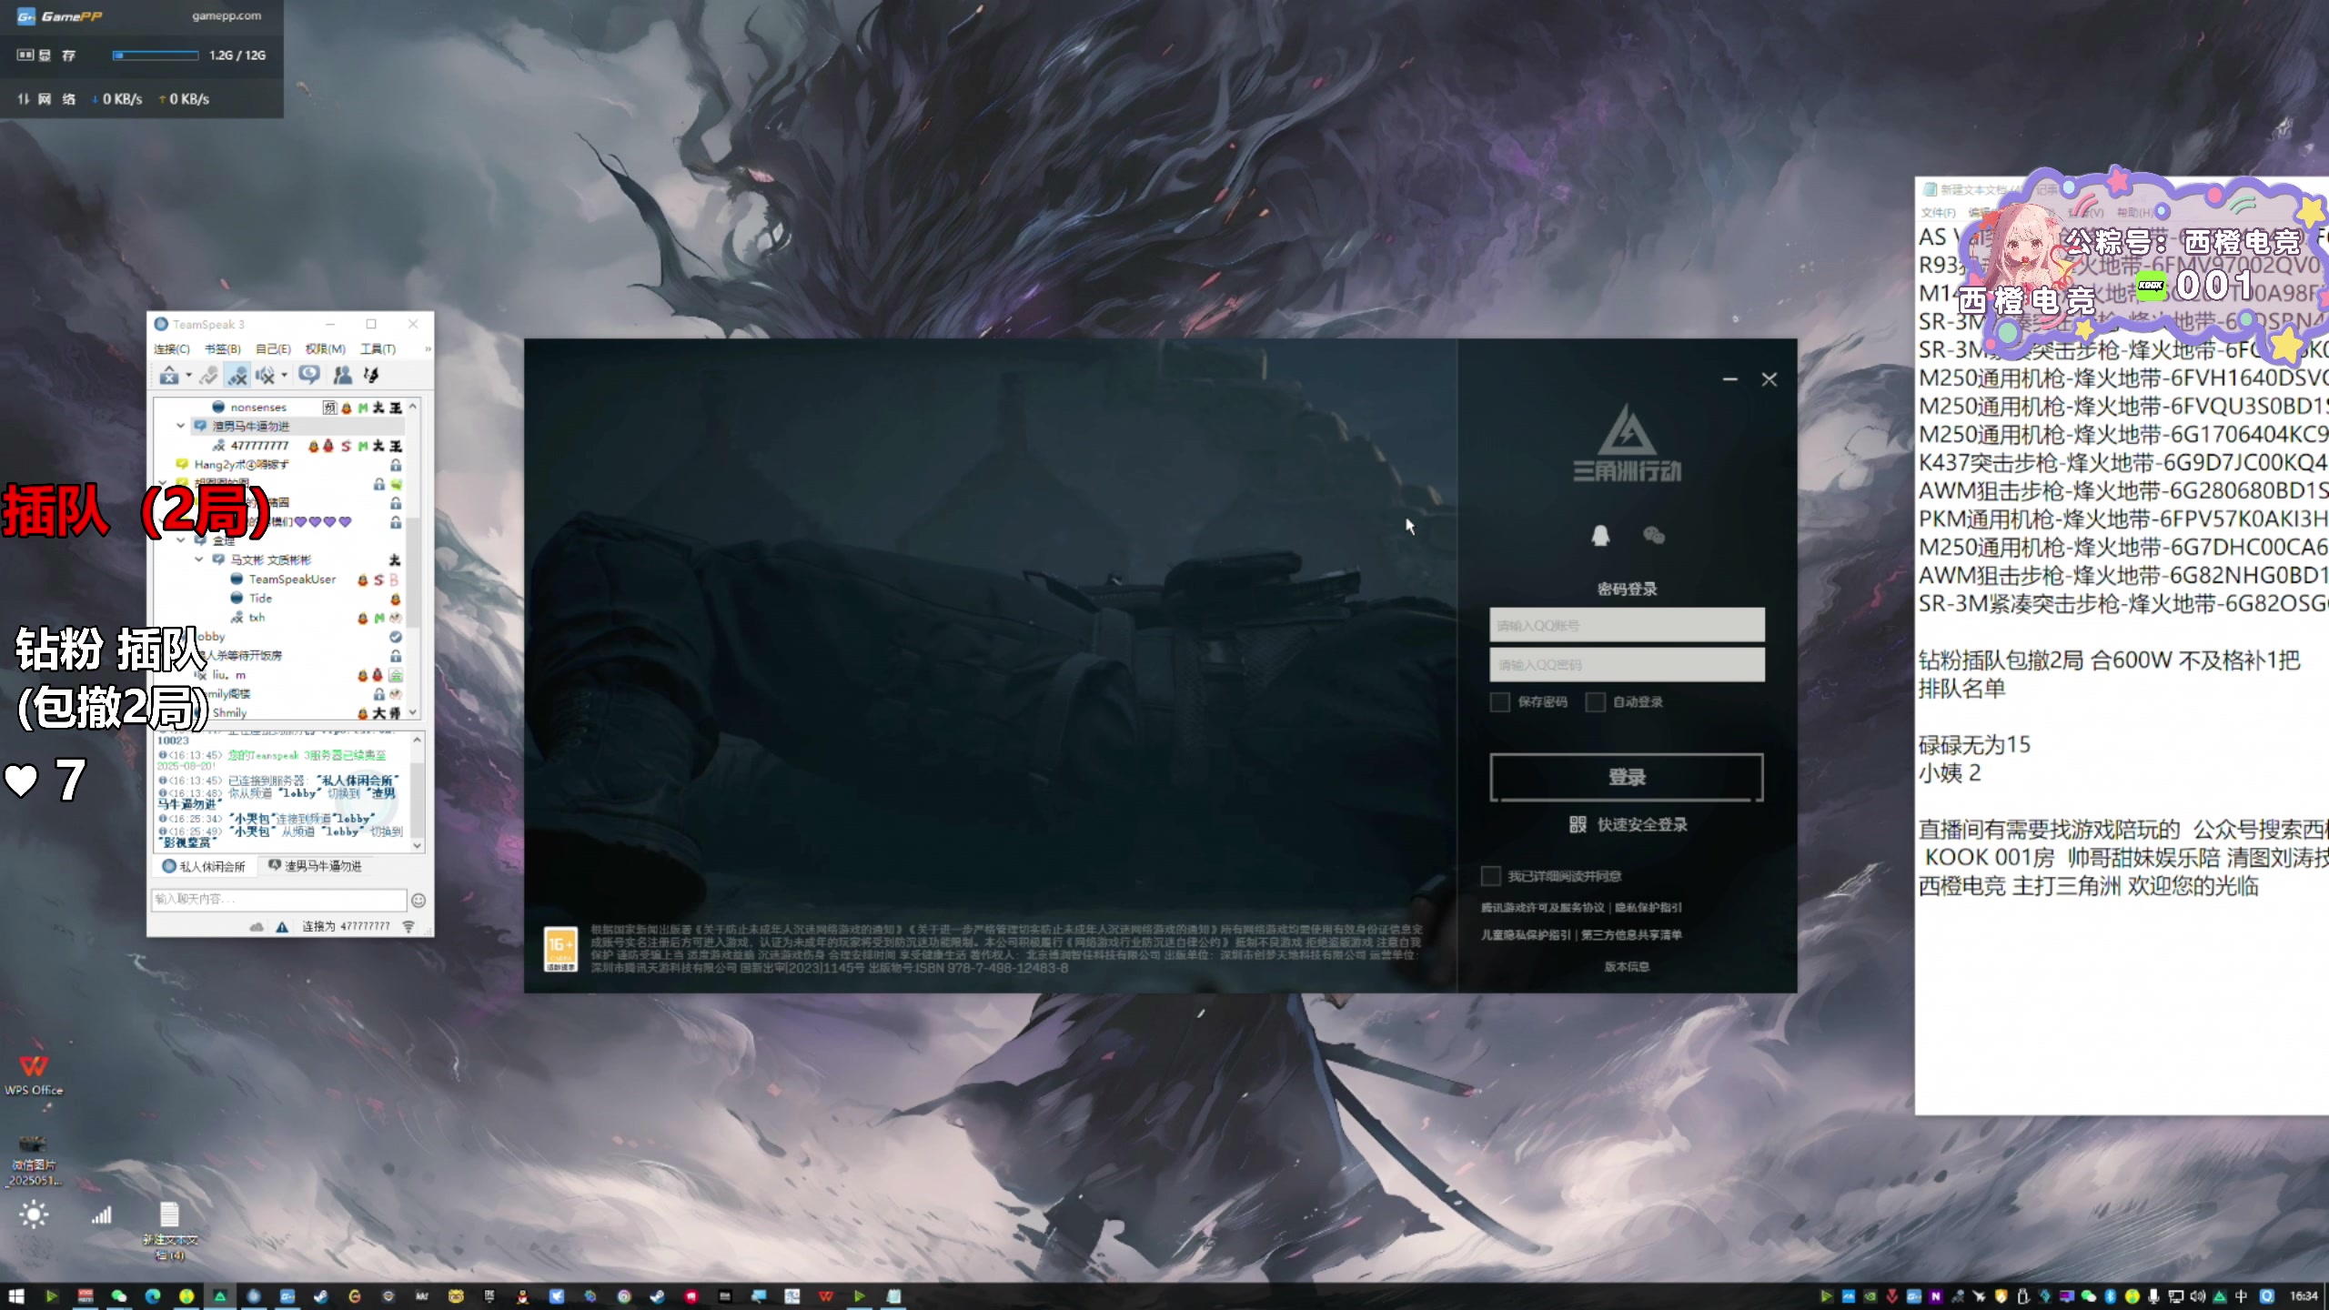Open connect icon dropdown arrow in TeamSpeak
2329x1310 pixels.
click(x=188, y=376)
